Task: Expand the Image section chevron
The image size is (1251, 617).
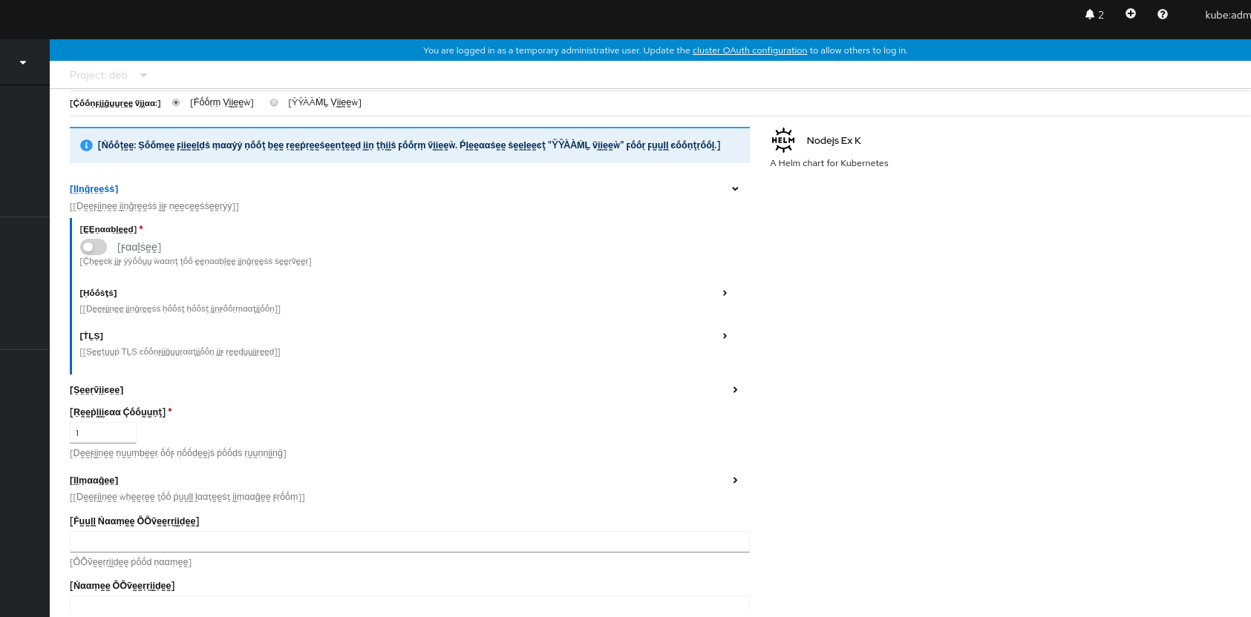Action: [x=735, y=481]
